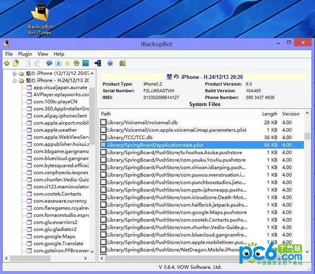Check the com.halfbrick.jetpack pushstore checkbox
The image size is (315, 274).
click(x=103, y=205)
